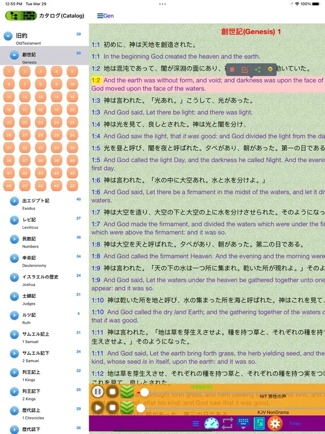
Task: Tap green chevron icon on NIT track
Action: pyautogui.click(x=127, y=392)
